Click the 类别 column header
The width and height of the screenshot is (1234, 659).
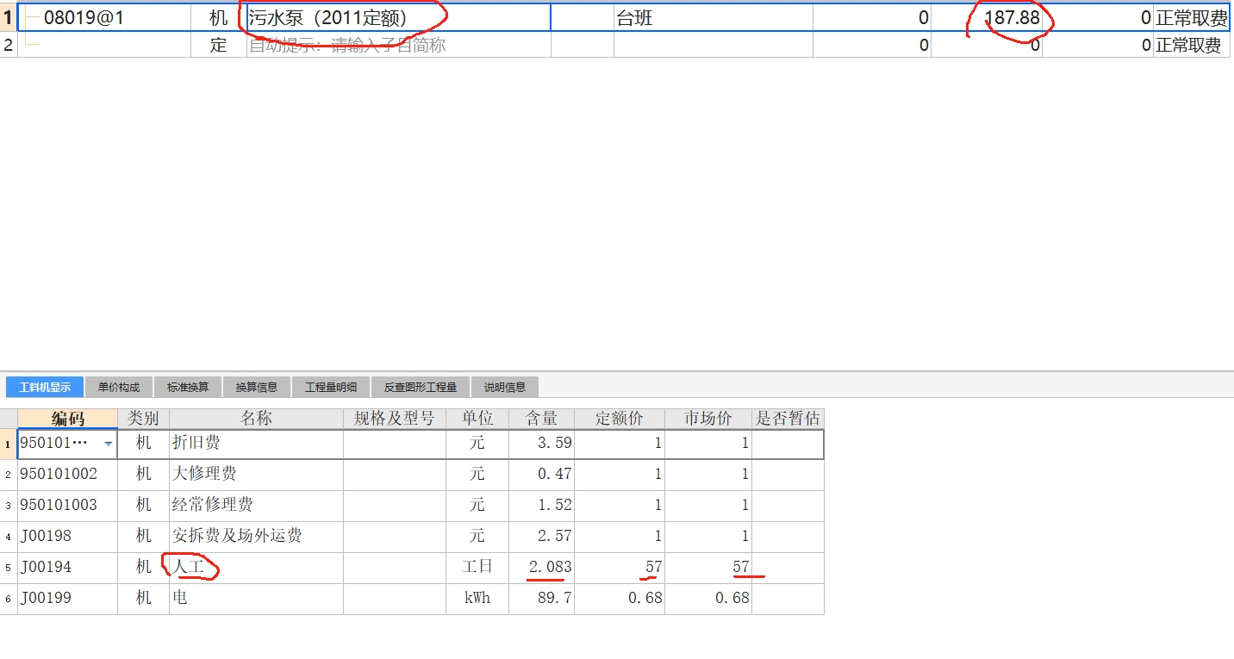pyautogui.click(x=143, y=419)
